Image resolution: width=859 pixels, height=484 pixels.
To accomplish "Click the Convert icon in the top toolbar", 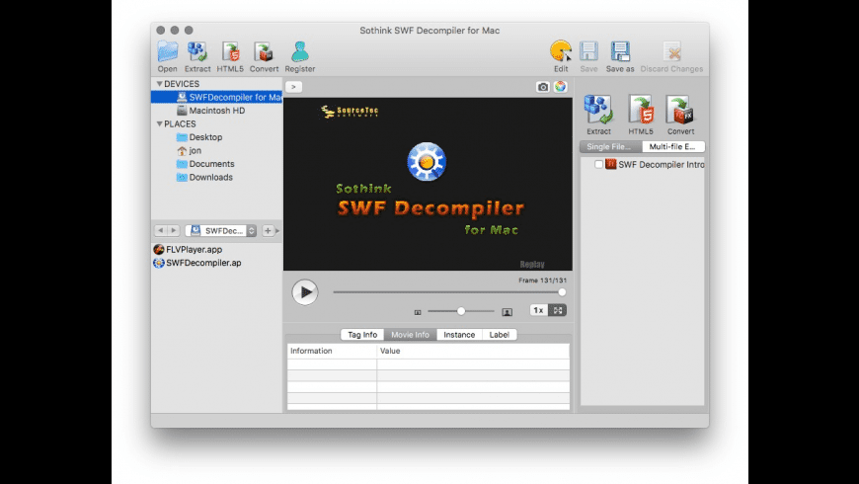I will [264, 56].
